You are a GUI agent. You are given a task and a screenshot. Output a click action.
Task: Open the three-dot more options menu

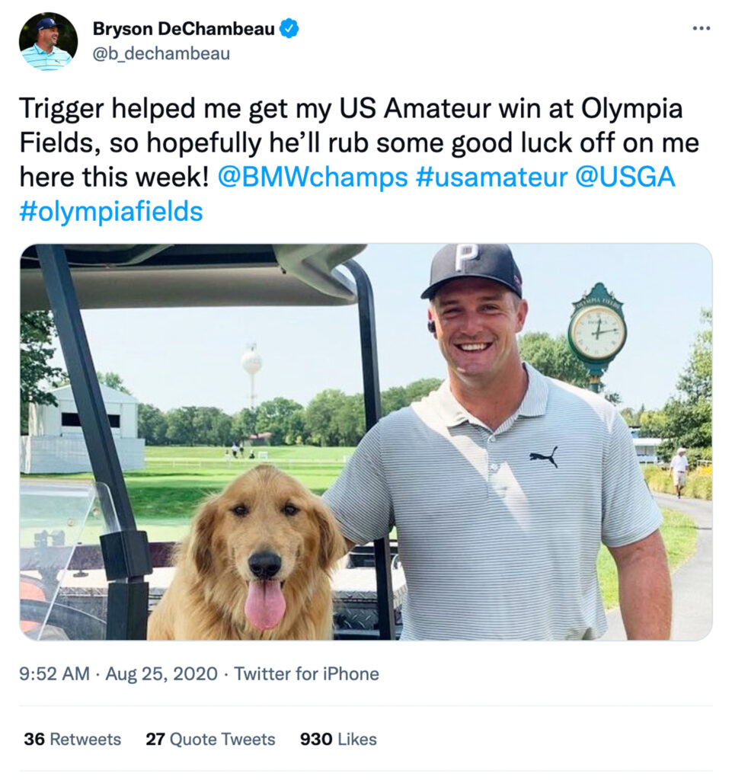(702, 28)
